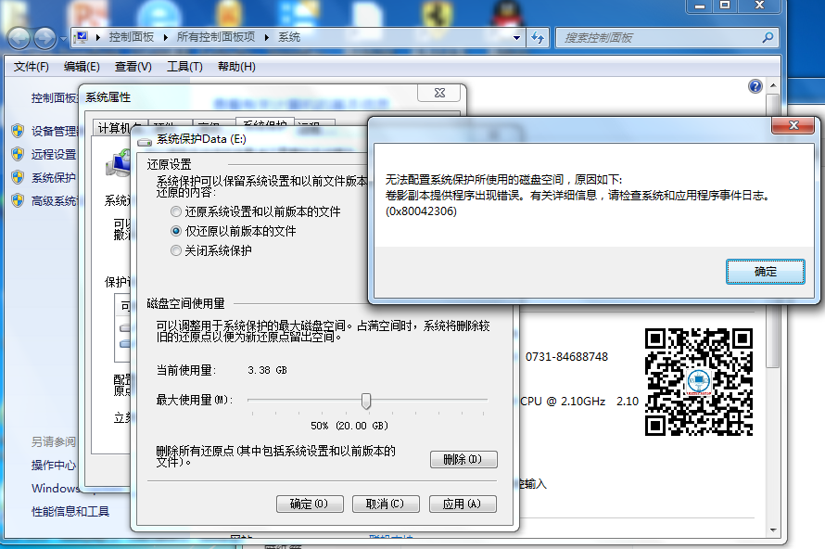
Task: Click the drive icon in 系统保护Data (E:) title
Action: click(x=145, y=139)
